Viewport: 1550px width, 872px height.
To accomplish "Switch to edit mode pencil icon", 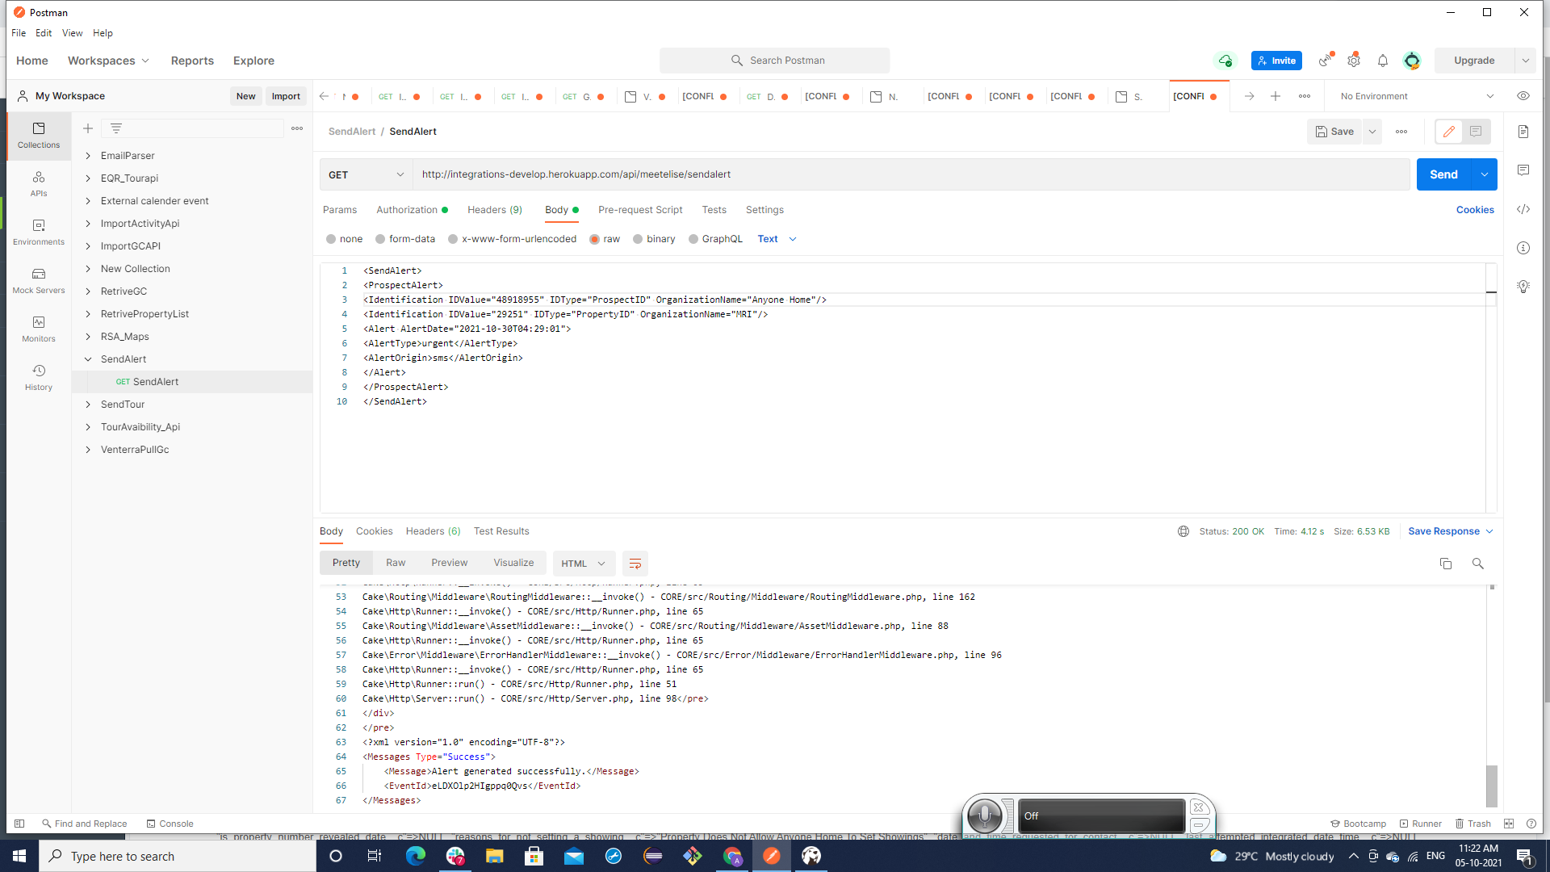I will tap(1449, 132).
